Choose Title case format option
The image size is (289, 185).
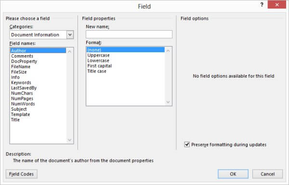(97, 71)
